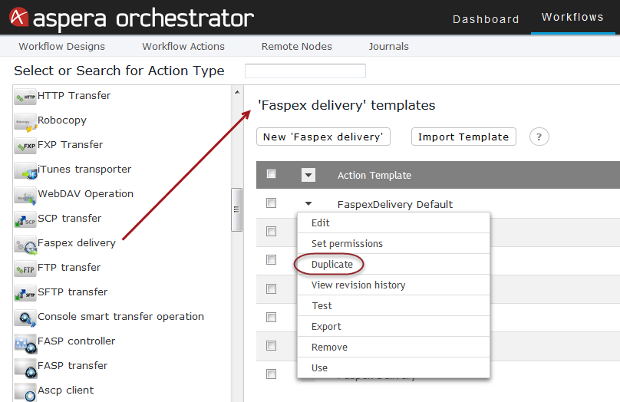This screenshot has height=402, width=620.
Task: Choose Duplicate from the context menu
Action: pos(331,265)
